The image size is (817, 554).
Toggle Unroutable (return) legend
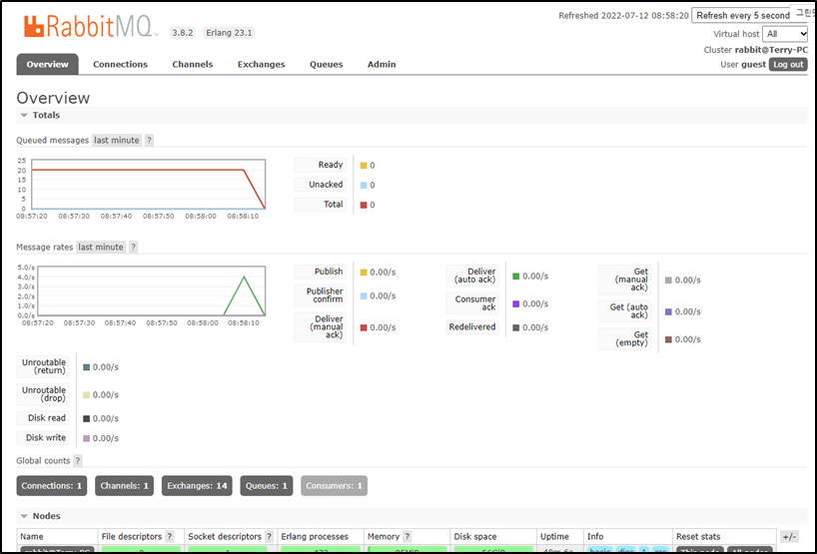43,366
